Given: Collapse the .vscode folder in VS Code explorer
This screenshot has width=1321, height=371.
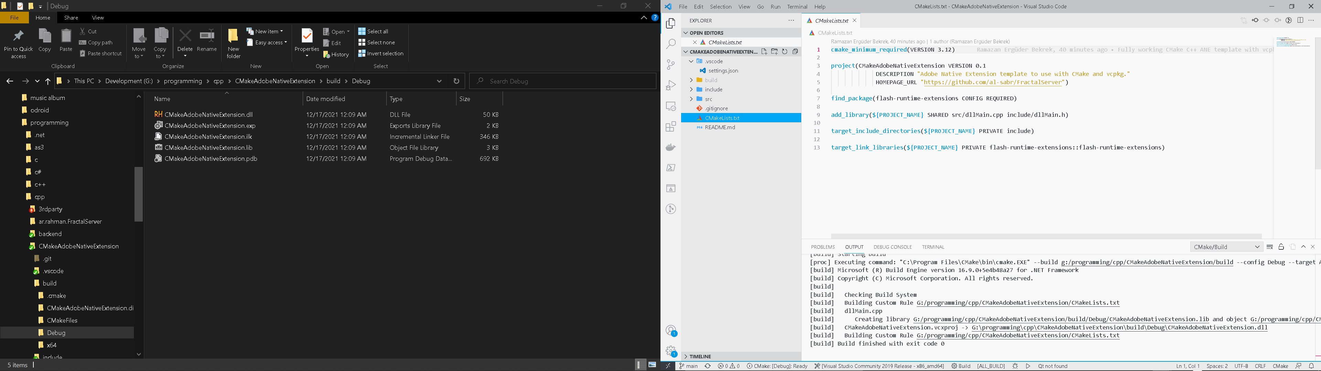Looking at the screenshot, I should tap(741, 61).
